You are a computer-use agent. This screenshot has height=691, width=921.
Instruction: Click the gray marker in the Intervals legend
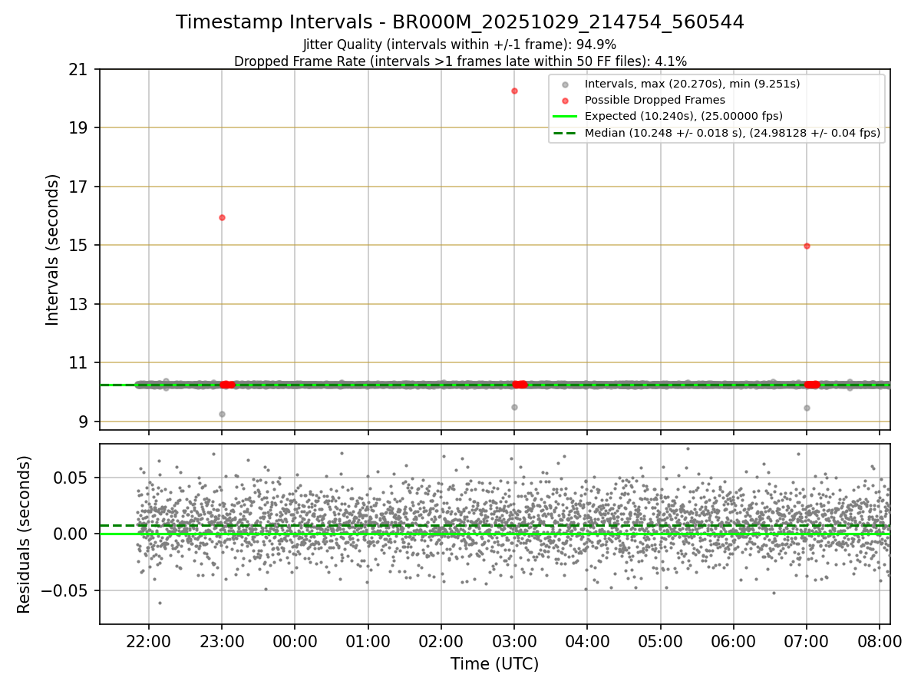pyautogui.click(x=565, y=84)
